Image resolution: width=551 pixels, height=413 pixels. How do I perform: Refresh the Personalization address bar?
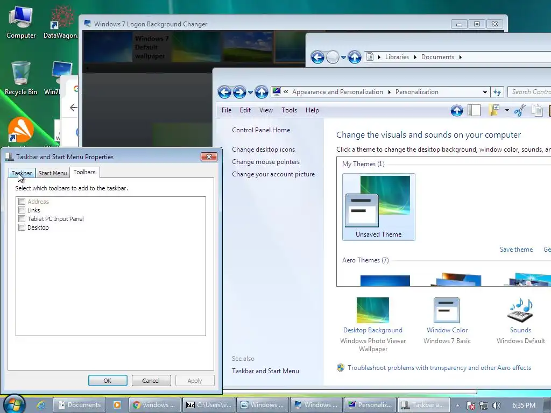click(497, 92)
